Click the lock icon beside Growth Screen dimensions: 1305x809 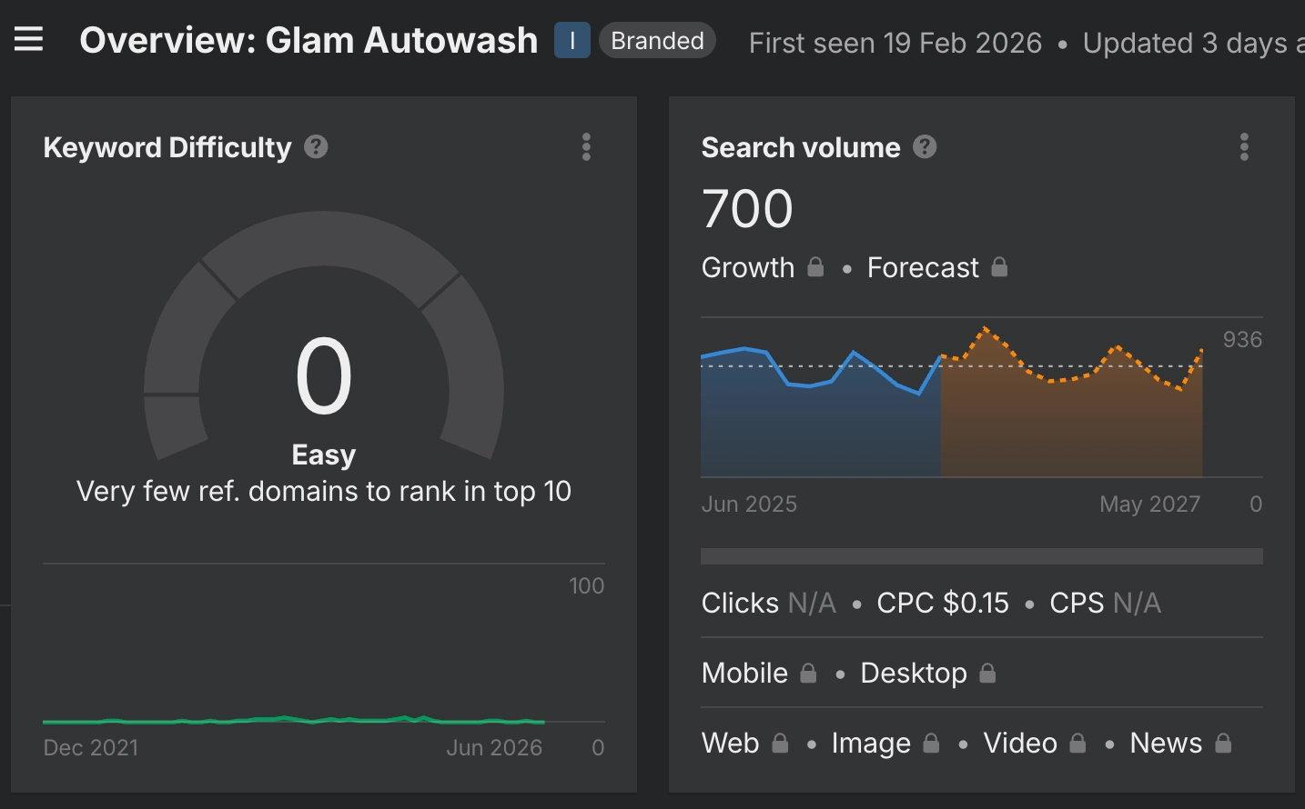tap(815, 267)
